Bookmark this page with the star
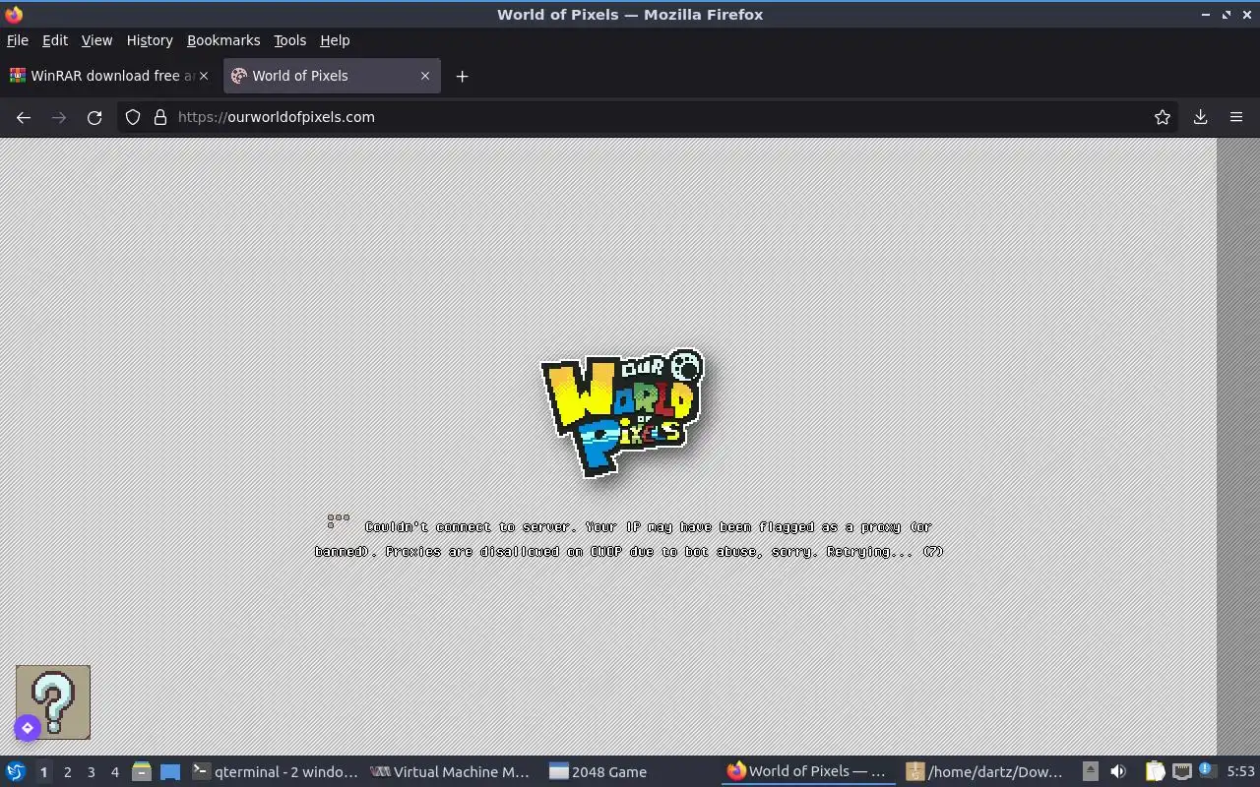The width and height of the screenshot is (1260, 787). tap(1163, 117)
